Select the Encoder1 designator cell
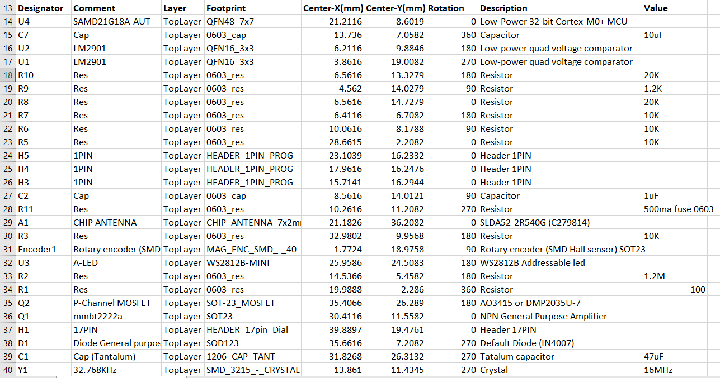Screen dimensions: 720x378 (44, 250)
